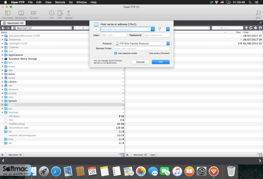
Task: Open Safari in the Dock
Action: coord(56,171)
